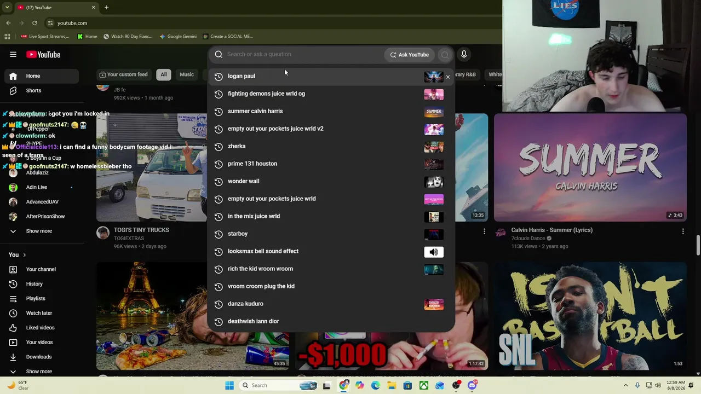The height and width of the screenshot is (394, 701).
Task: Remove the 'logan paul' search suggestion
Action: [448, 77]
